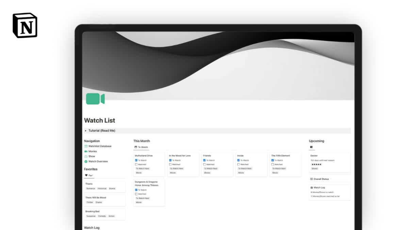Viewport: 410px width, 230px height.
Task: Click To Watch Next tag on Mulholland Drive
Action: point(143,169)
